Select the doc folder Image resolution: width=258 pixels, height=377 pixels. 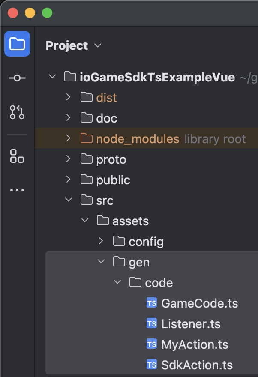click(107, 118)
